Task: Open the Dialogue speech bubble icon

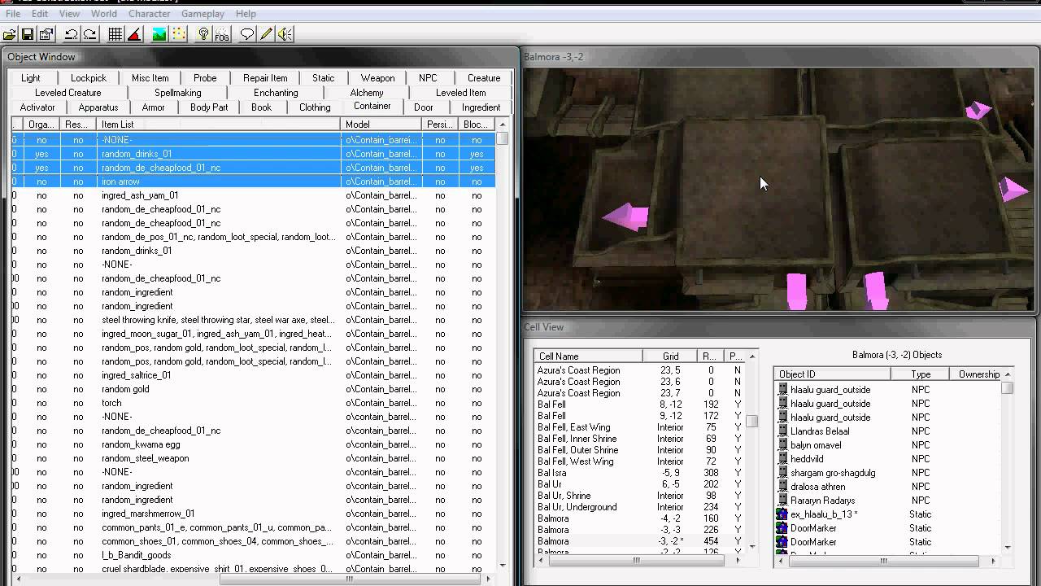Action: pos(246,34)
